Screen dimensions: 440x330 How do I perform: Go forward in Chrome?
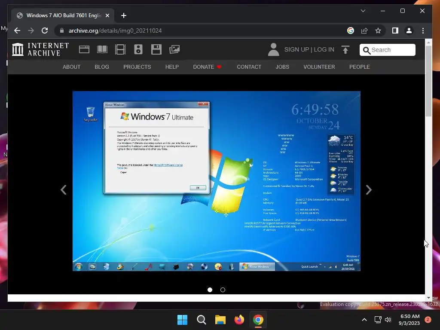pyautogui.click(x=31, y=31)
